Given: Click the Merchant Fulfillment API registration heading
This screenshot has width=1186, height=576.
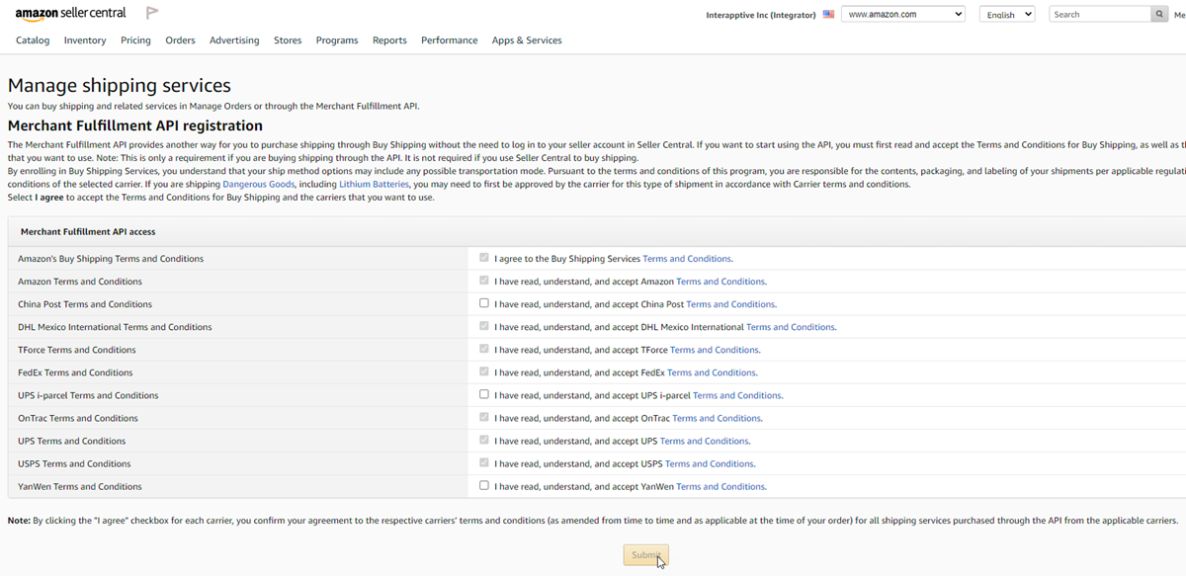Looking at the screenshot, I should 135,125.
